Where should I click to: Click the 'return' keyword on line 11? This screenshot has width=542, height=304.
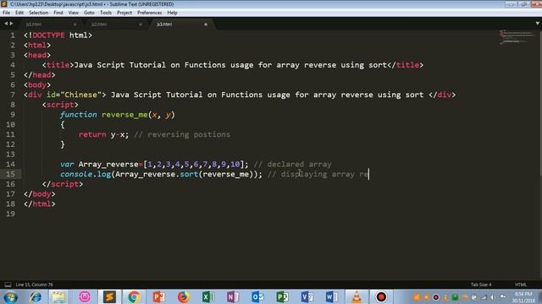[92, 134]
